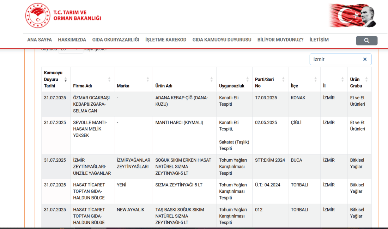Sort table by İlçe column
Screen dimensions: 388x229
tap(304, 86)
